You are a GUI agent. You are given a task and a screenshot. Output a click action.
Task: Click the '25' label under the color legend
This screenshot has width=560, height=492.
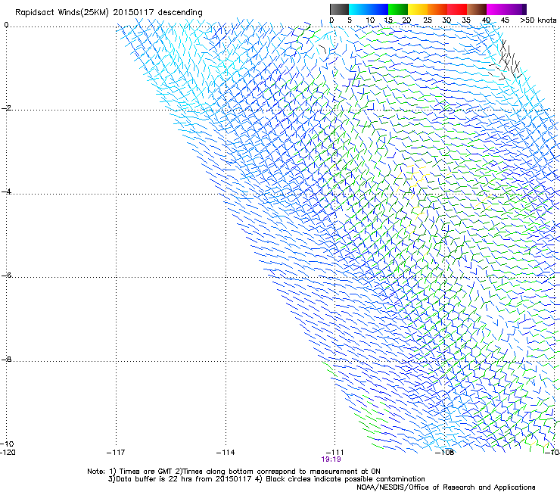tap(428, 20)
